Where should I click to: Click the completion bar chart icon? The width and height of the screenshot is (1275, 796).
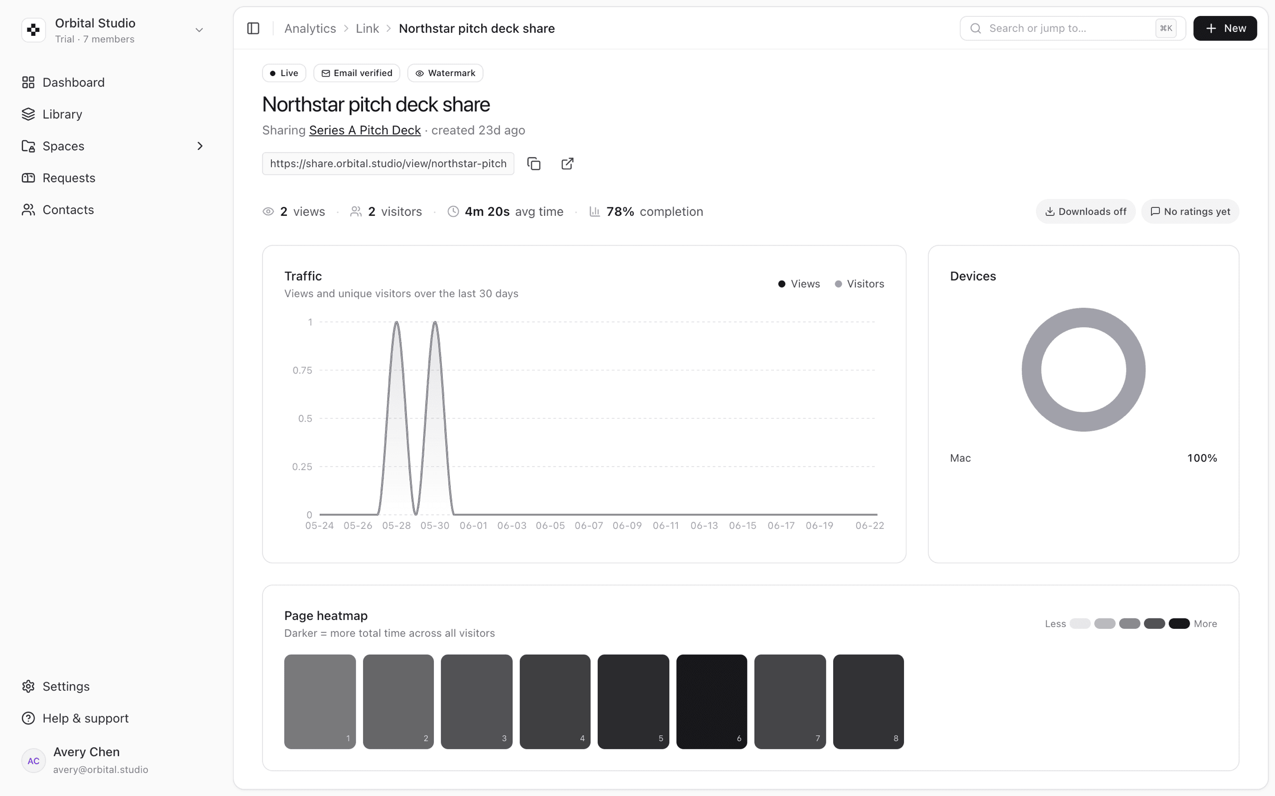click(x=595, y=211)
